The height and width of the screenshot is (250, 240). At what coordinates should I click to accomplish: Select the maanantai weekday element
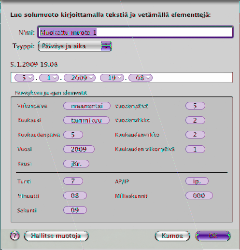click(x=87, y=106)
